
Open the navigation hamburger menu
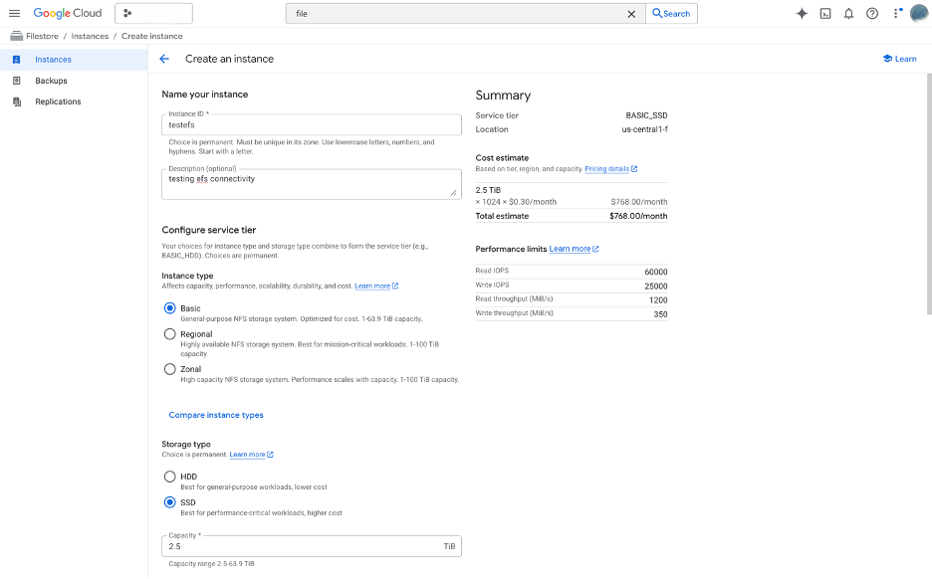point(14,13)
